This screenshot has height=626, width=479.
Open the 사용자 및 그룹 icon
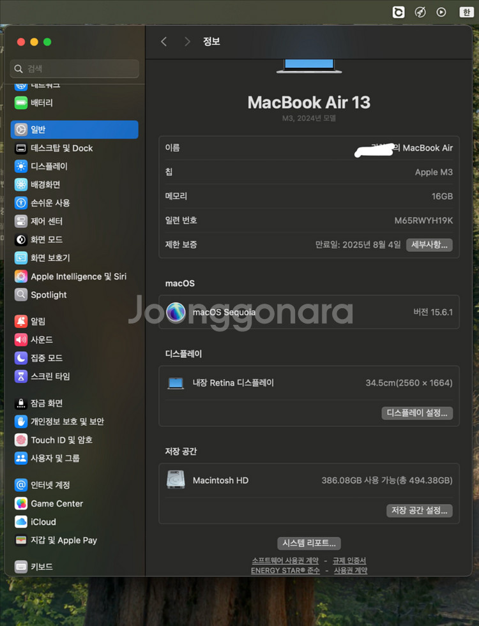[x=21, y=458]
